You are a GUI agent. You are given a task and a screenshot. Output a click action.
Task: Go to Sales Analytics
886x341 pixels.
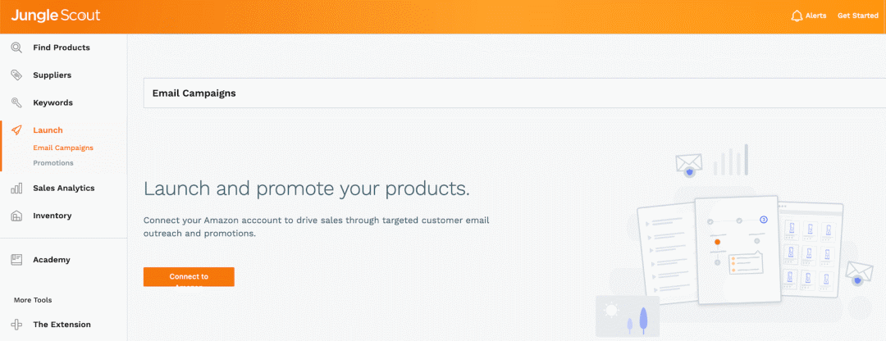pyautogui.click(x=63, y=189)
